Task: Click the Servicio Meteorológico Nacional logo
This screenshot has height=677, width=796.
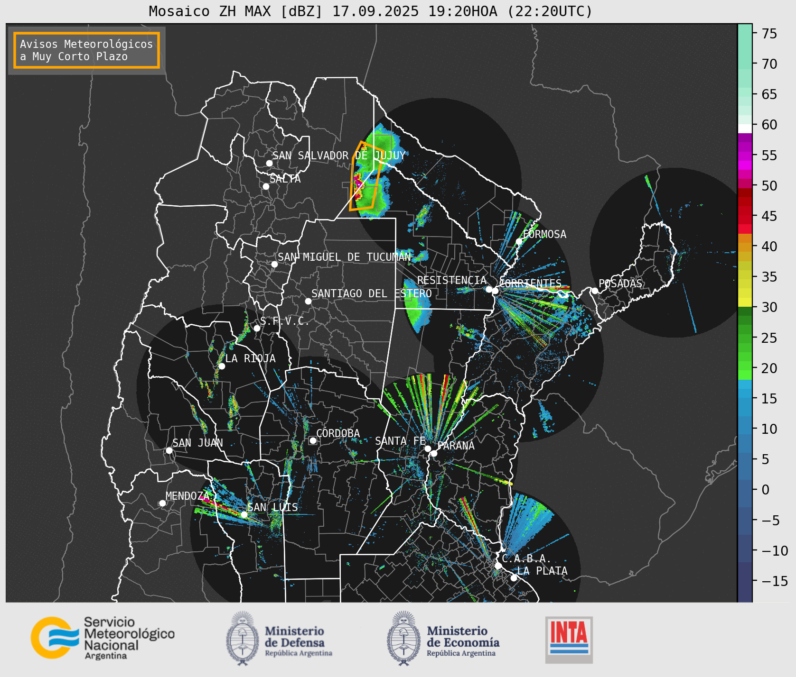Action: click(x=103, y=638)
